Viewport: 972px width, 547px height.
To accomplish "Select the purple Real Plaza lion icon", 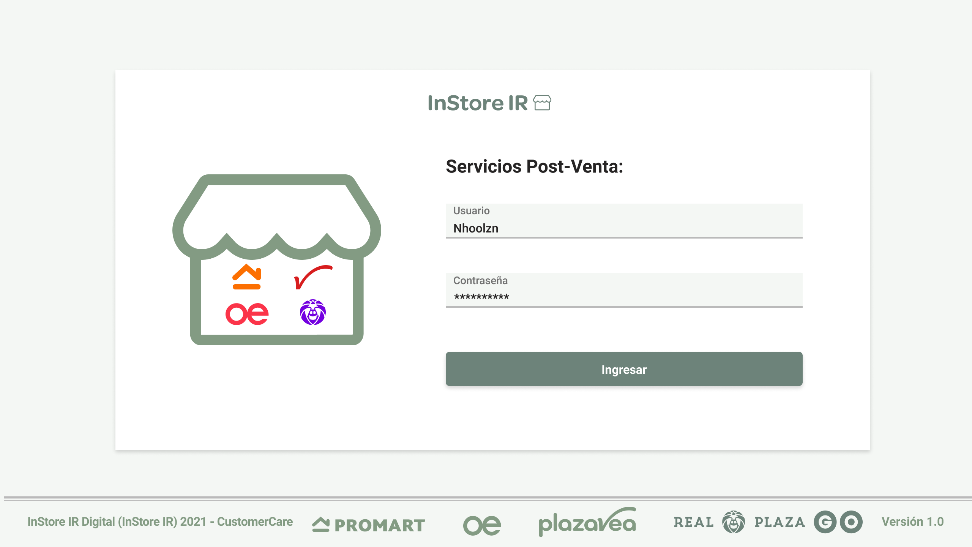I will [312, 313].
